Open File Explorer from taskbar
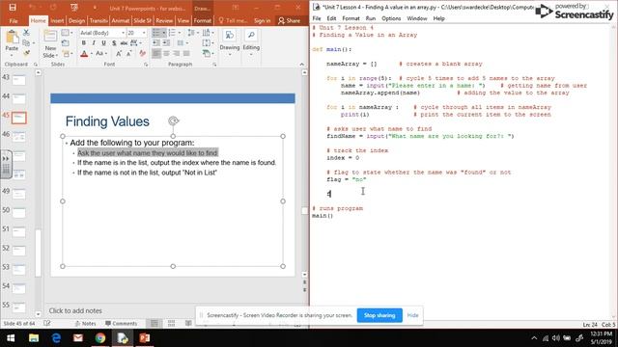The image size is (618, 347). click(34, 338)
